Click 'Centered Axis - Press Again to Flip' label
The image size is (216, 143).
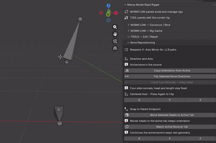click(x=152, y=94)
